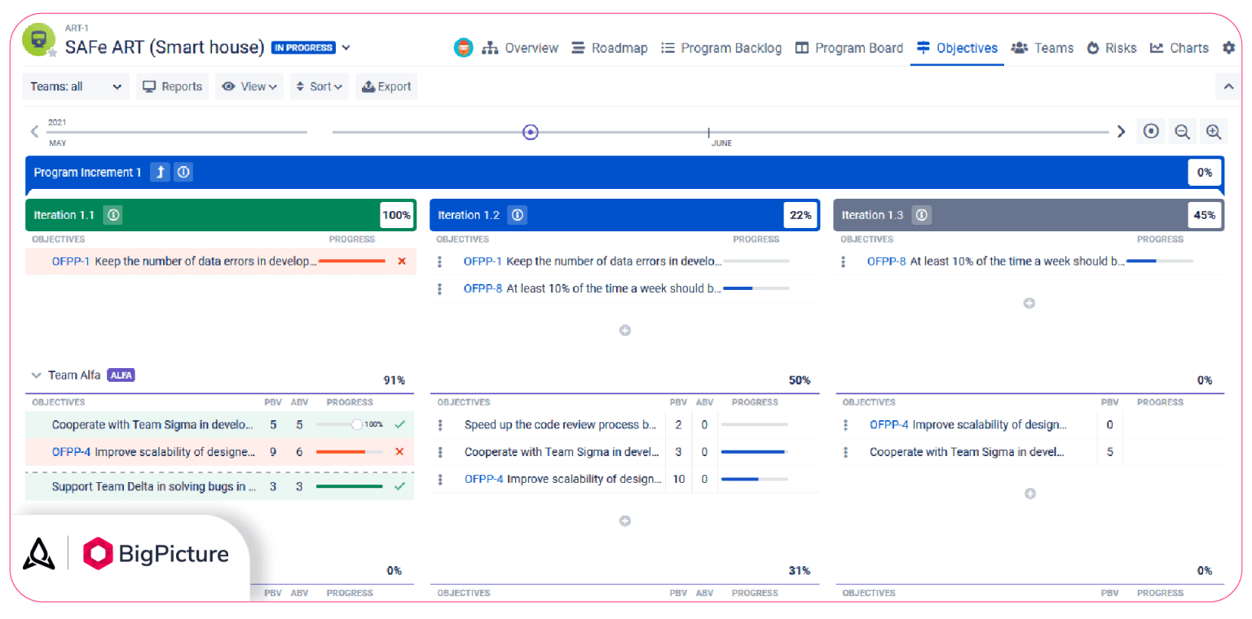Open the View dropdown
1252x619 pixels.
point(249,86)
